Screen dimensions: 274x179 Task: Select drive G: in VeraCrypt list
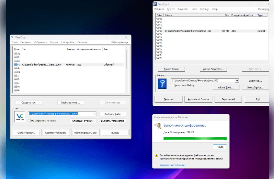[69, 68]
